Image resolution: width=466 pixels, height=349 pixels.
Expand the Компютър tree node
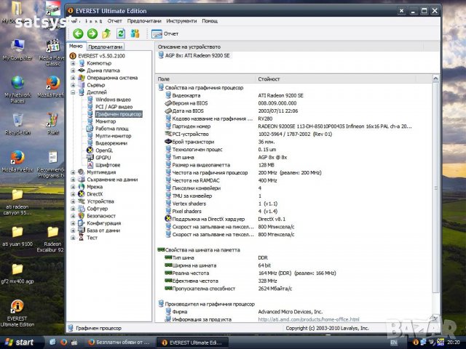[73, 63]
